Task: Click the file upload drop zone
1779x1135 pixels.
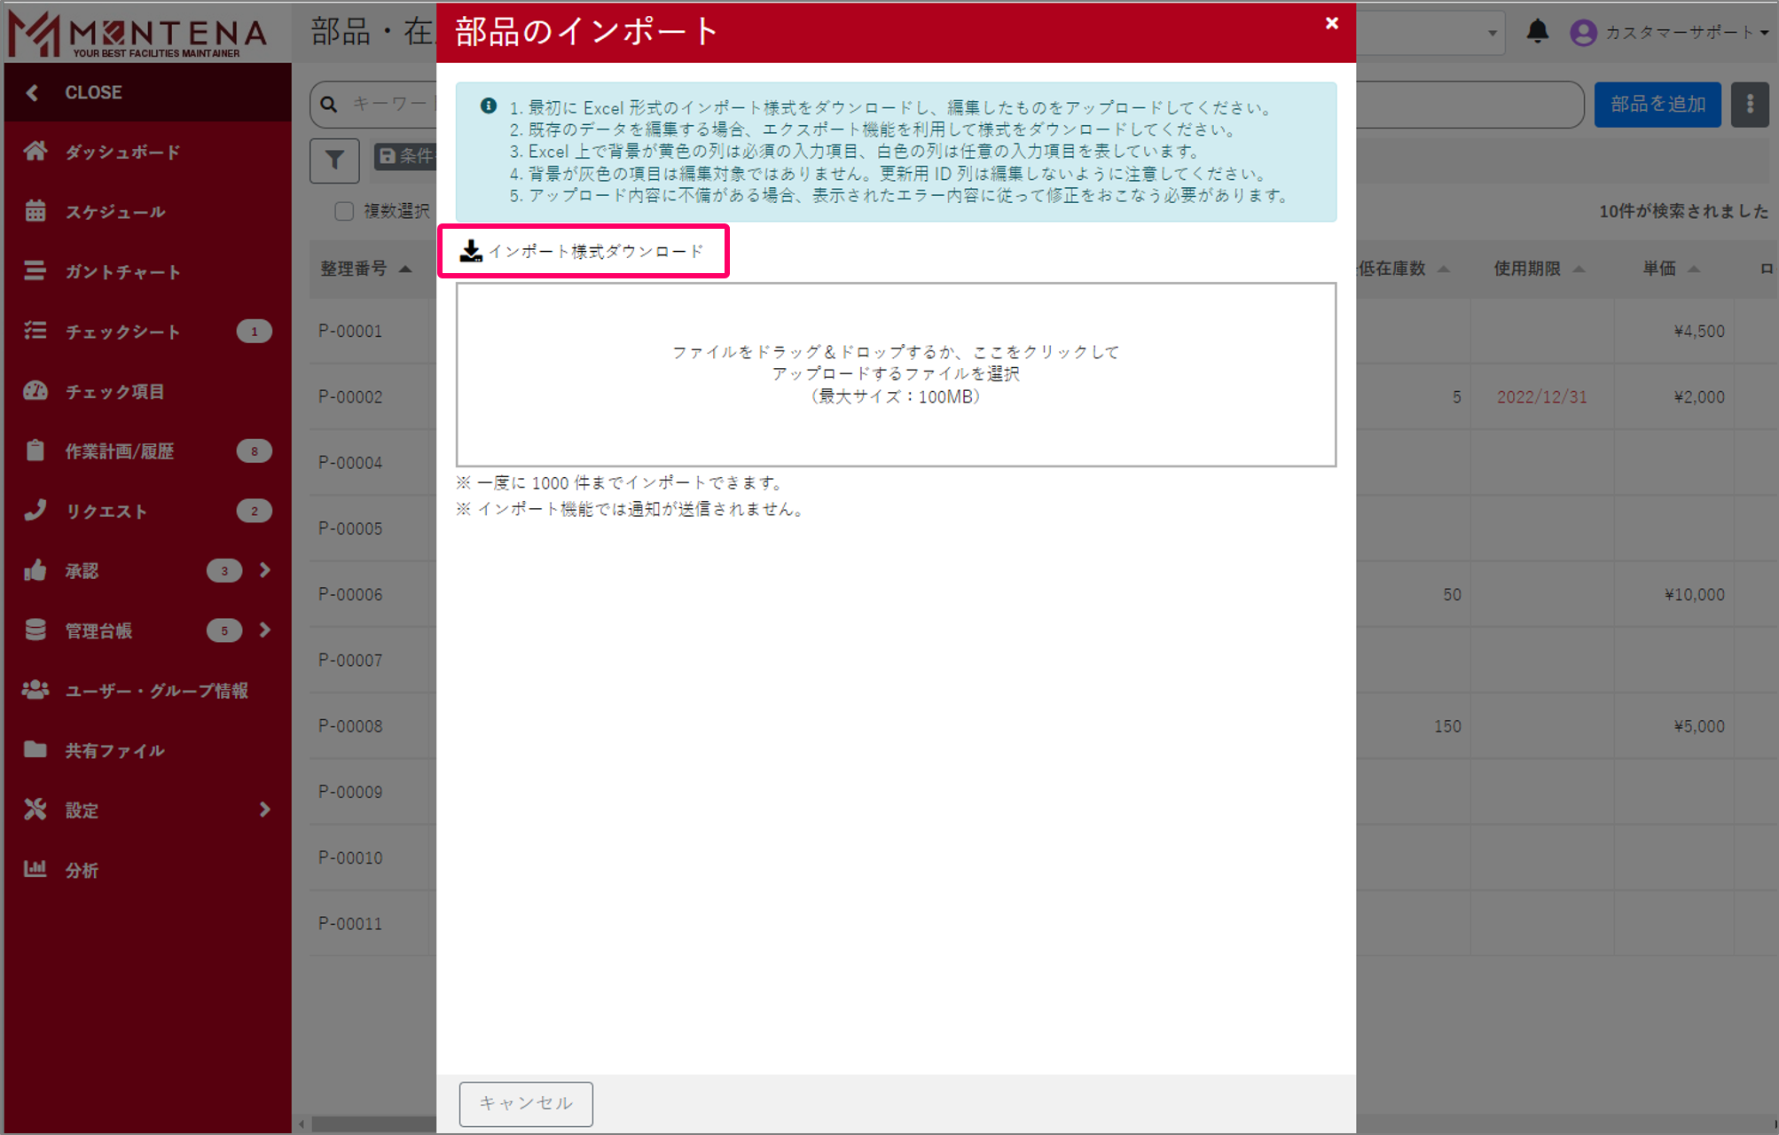Action: point(896,373)
